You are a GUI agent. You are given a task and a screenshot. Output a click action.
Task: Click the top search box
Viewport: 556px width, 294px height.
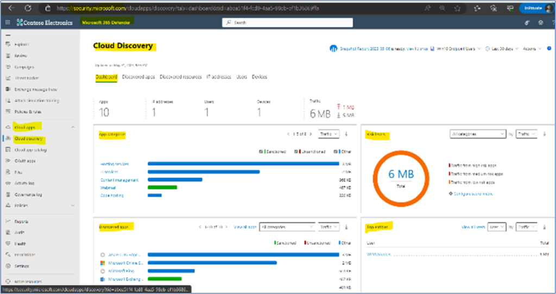click(287, 22)
